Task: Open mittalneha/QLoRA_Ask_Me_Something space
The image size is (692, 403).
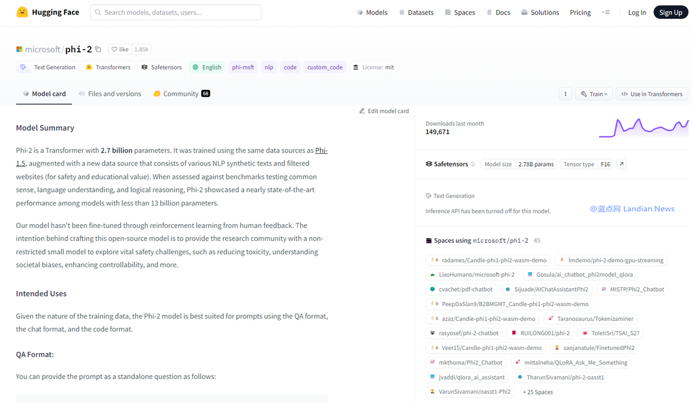Action: (571, 362)
